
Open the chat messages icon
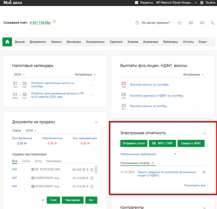coord(191,23)
